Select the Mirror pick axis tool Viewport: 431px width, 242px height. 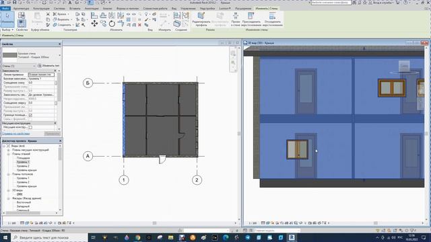click(x=112, y=15)
